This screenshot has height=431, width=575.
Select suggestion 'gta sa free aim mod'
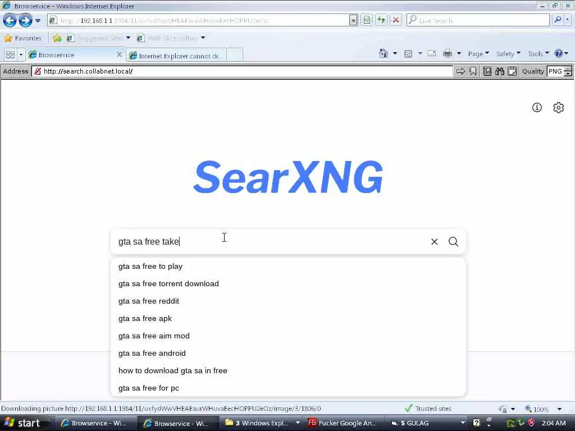click(x=288, y=336)
